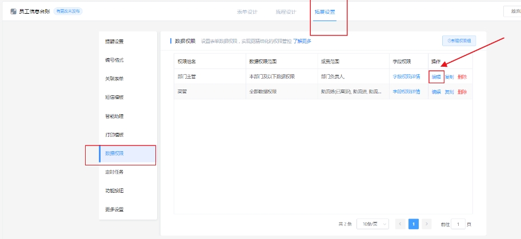Select 拓展设置 tab
The width and height of the screenshot is (521, 239).
(324, 11)
